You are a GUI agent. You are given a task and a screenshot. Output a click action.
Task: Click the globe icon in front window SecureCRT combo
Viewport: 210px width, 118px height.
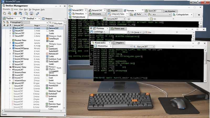[135, 47]
